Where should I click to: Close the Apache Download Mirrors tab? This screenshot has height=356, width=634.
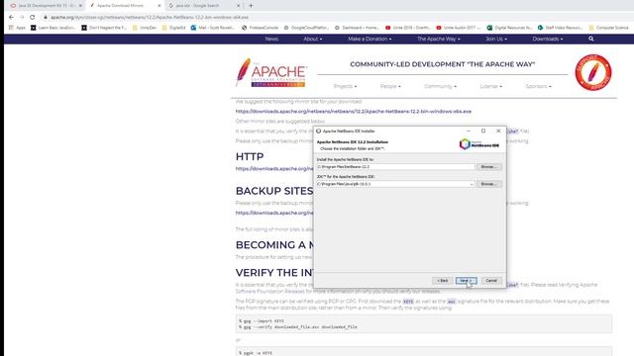point(158,6)
